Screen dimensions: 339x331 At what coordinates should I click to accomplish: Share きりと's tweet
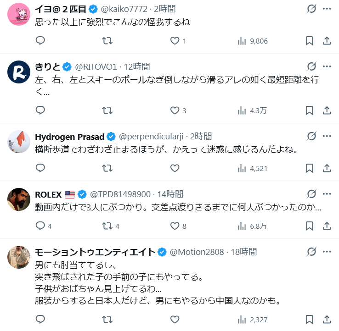pos(327,110)
